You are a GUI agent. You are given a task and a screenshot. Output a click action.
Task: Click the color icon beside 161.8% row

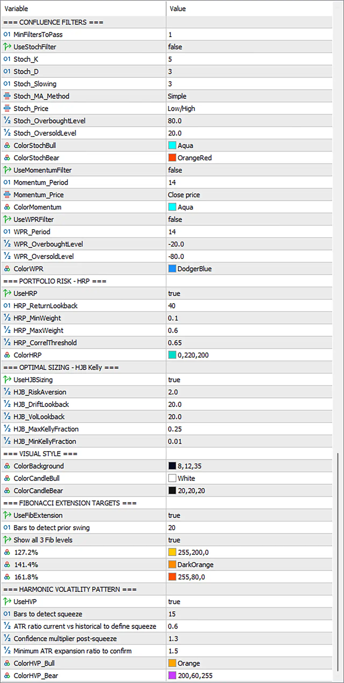tap(7, 577)
